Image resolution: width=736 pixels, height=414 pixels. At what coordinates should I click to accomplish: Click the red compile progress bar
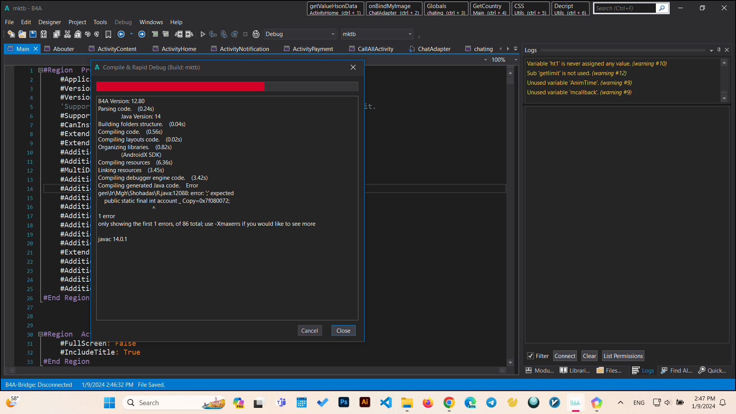pos(180,86)
